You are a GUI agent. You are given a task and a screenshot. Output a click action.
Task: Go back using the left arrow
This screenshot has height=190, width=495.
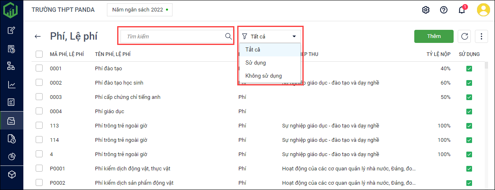[38, 36]
